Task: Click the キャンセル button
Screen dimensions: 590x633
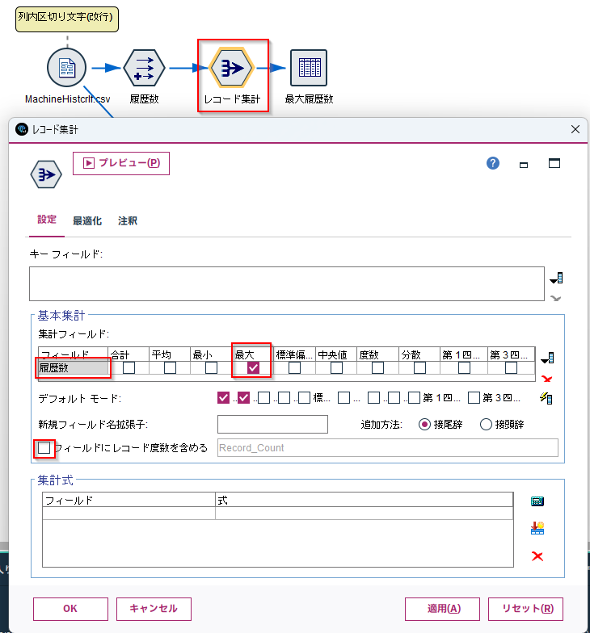Action: (154, 609)
